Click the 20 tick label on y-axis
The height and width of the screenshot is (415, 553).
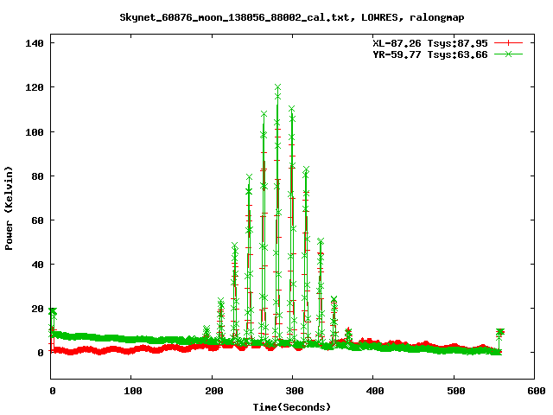(37, 309)
